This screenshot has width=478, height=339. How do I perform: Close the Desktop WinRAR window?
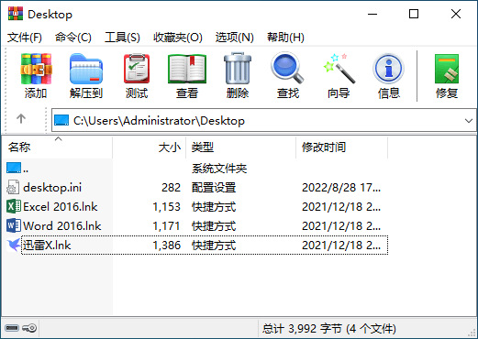(x=456, y=14)
